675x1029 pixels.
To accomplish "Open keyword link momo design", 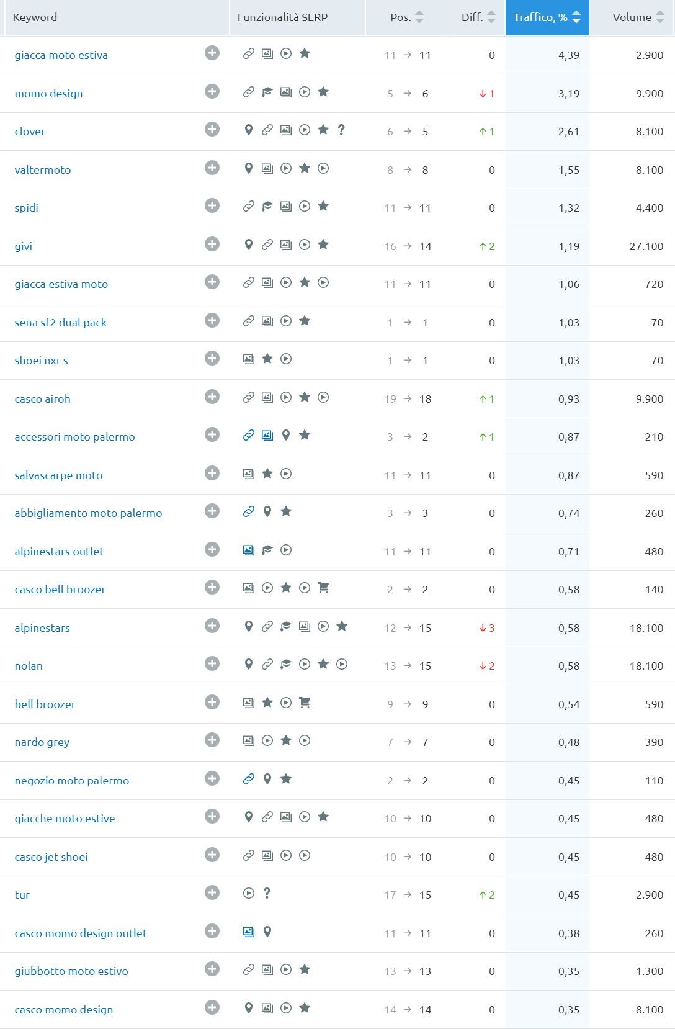I will [x=48, y=94].
